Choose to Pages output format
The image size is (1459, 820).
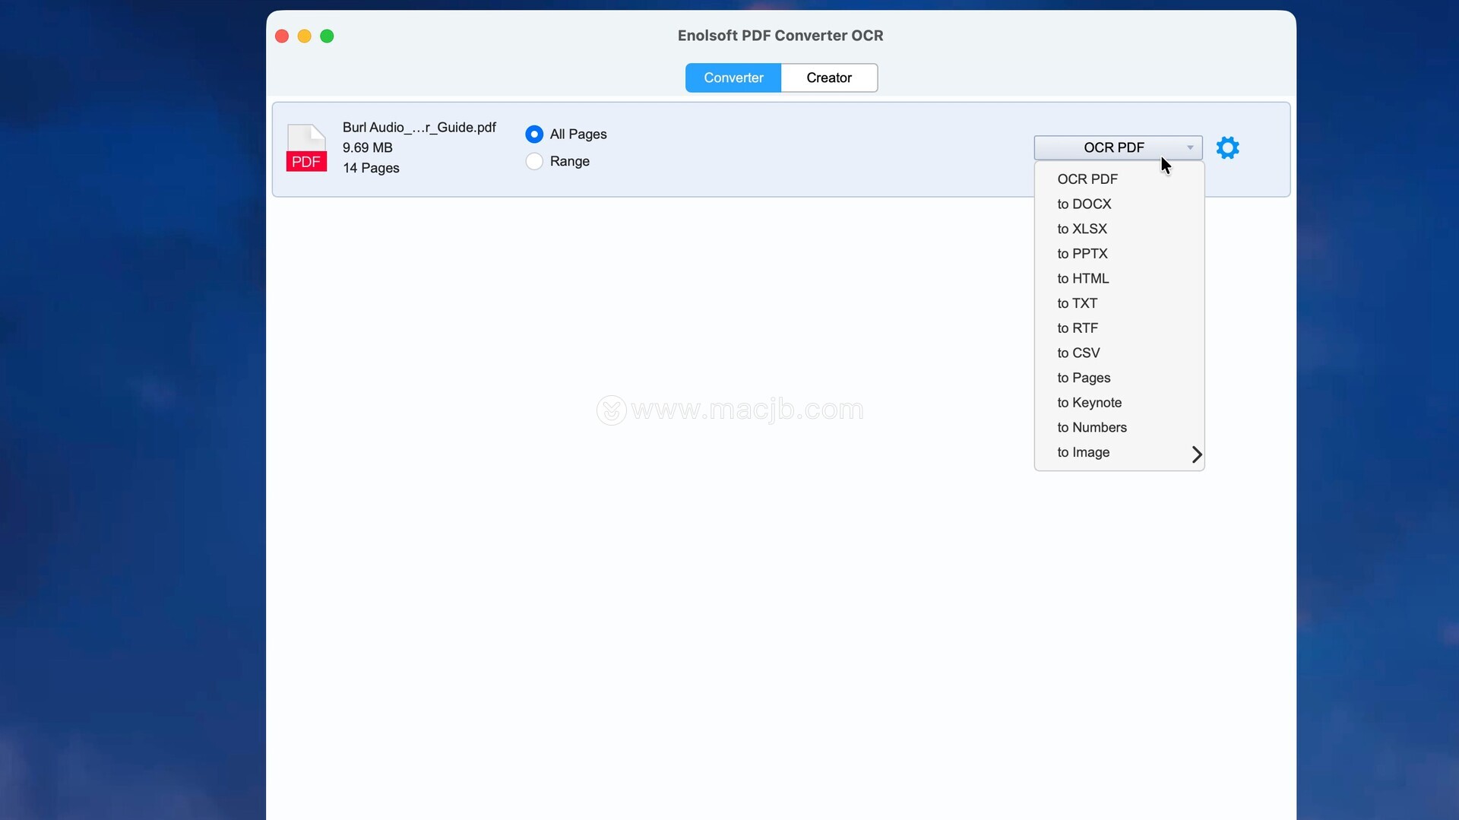click(x=1084, y=378)
